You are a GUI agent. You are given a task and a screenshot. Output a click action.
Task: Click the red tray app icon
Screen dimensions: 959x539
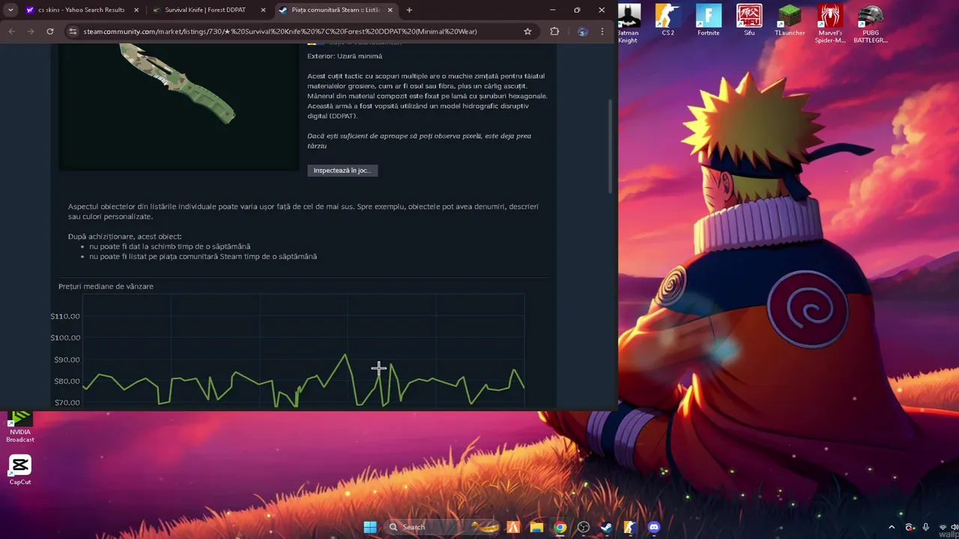[x=910, y=527]
